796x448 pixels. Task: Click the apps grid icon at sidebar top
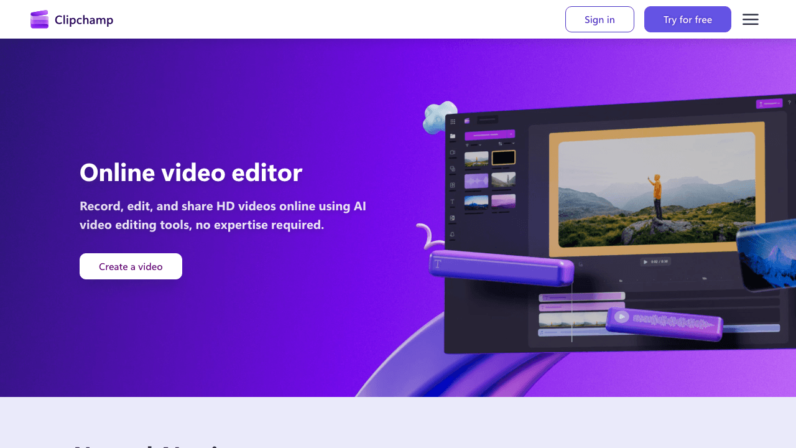(x=452, y=121)
